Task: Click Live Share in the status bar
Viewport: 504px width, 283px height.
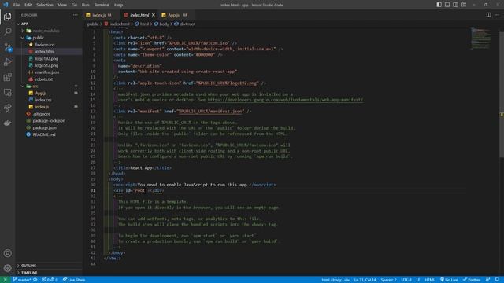Action: [x=74, y=280]
